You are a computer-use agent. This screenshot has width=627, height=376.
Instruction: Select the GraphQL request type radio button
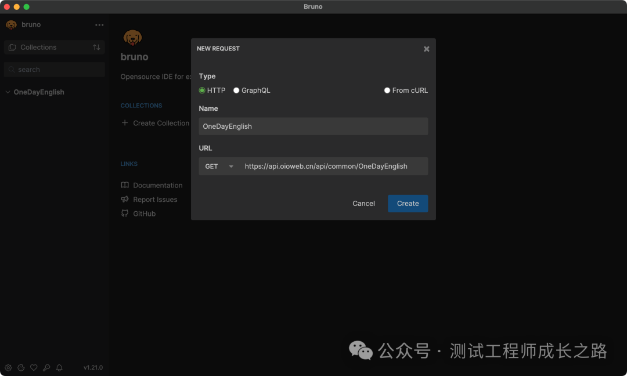pos(236,91)
